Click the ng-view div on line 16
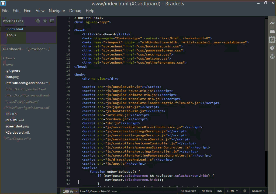 click(100, 79)
